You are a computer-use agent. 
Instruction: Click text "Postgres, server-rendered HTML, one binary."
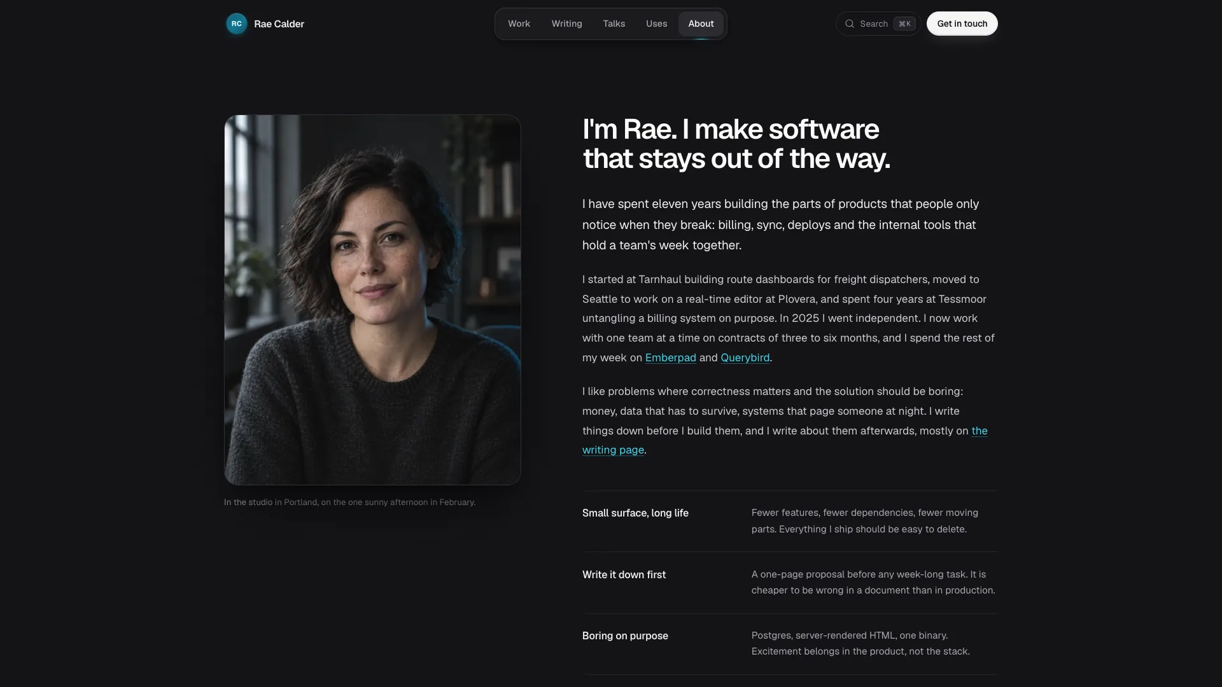[850, 635]
